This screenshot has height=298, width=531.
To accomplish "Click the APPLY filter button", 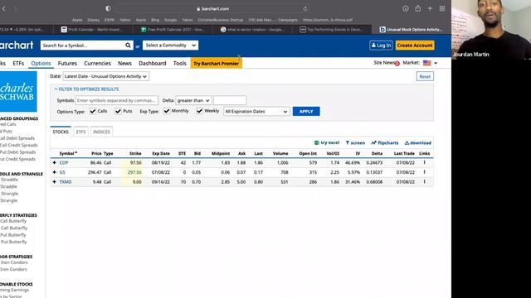I will tap(306, 112).
